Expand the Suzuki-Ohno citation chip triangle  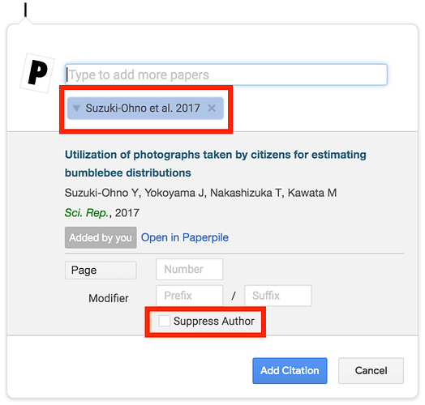click(x=76, y=109)
